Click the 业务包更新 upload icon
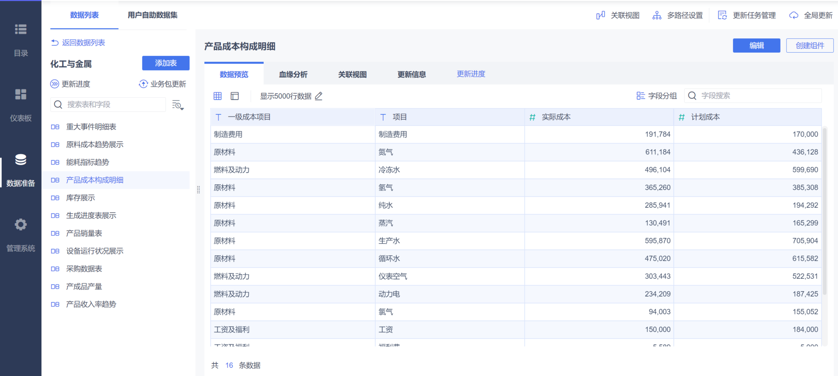Viewport: 838px width, 376px height. pyautogui.click(x=143, y=84)
